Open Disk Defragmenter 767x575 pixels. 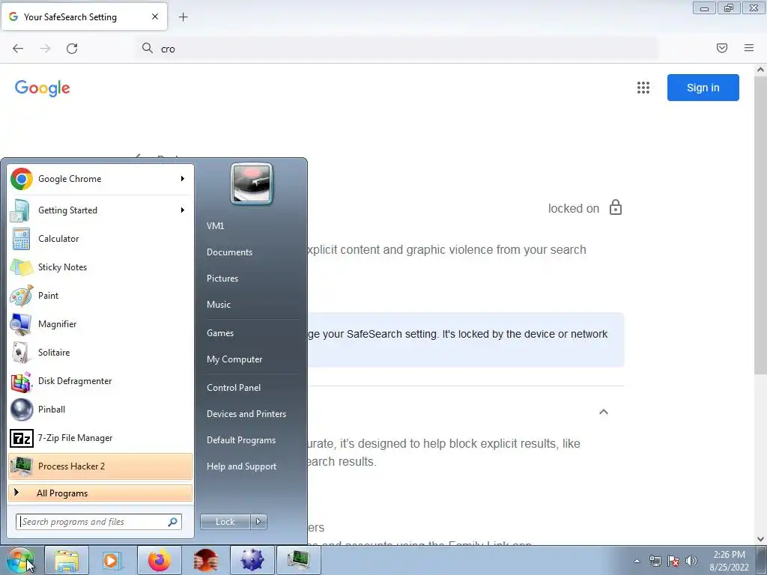click(100, 381)
